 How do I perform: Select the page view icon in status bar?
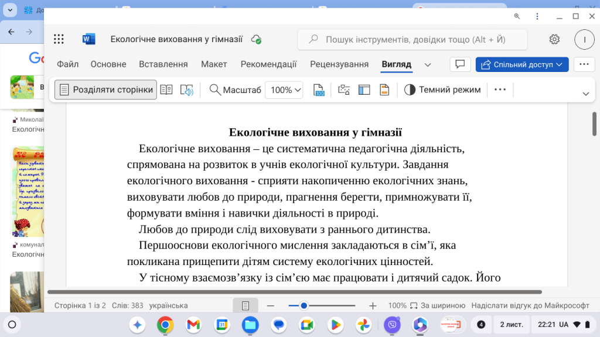click(x=246, y=305)
